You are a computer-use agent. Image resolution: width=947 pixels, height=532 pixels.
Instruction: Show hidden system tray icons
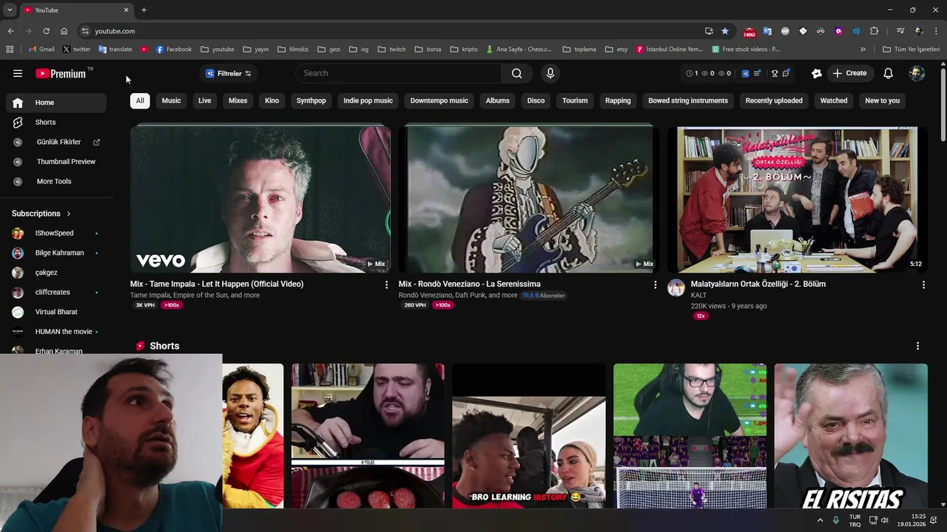coord(820,520)
